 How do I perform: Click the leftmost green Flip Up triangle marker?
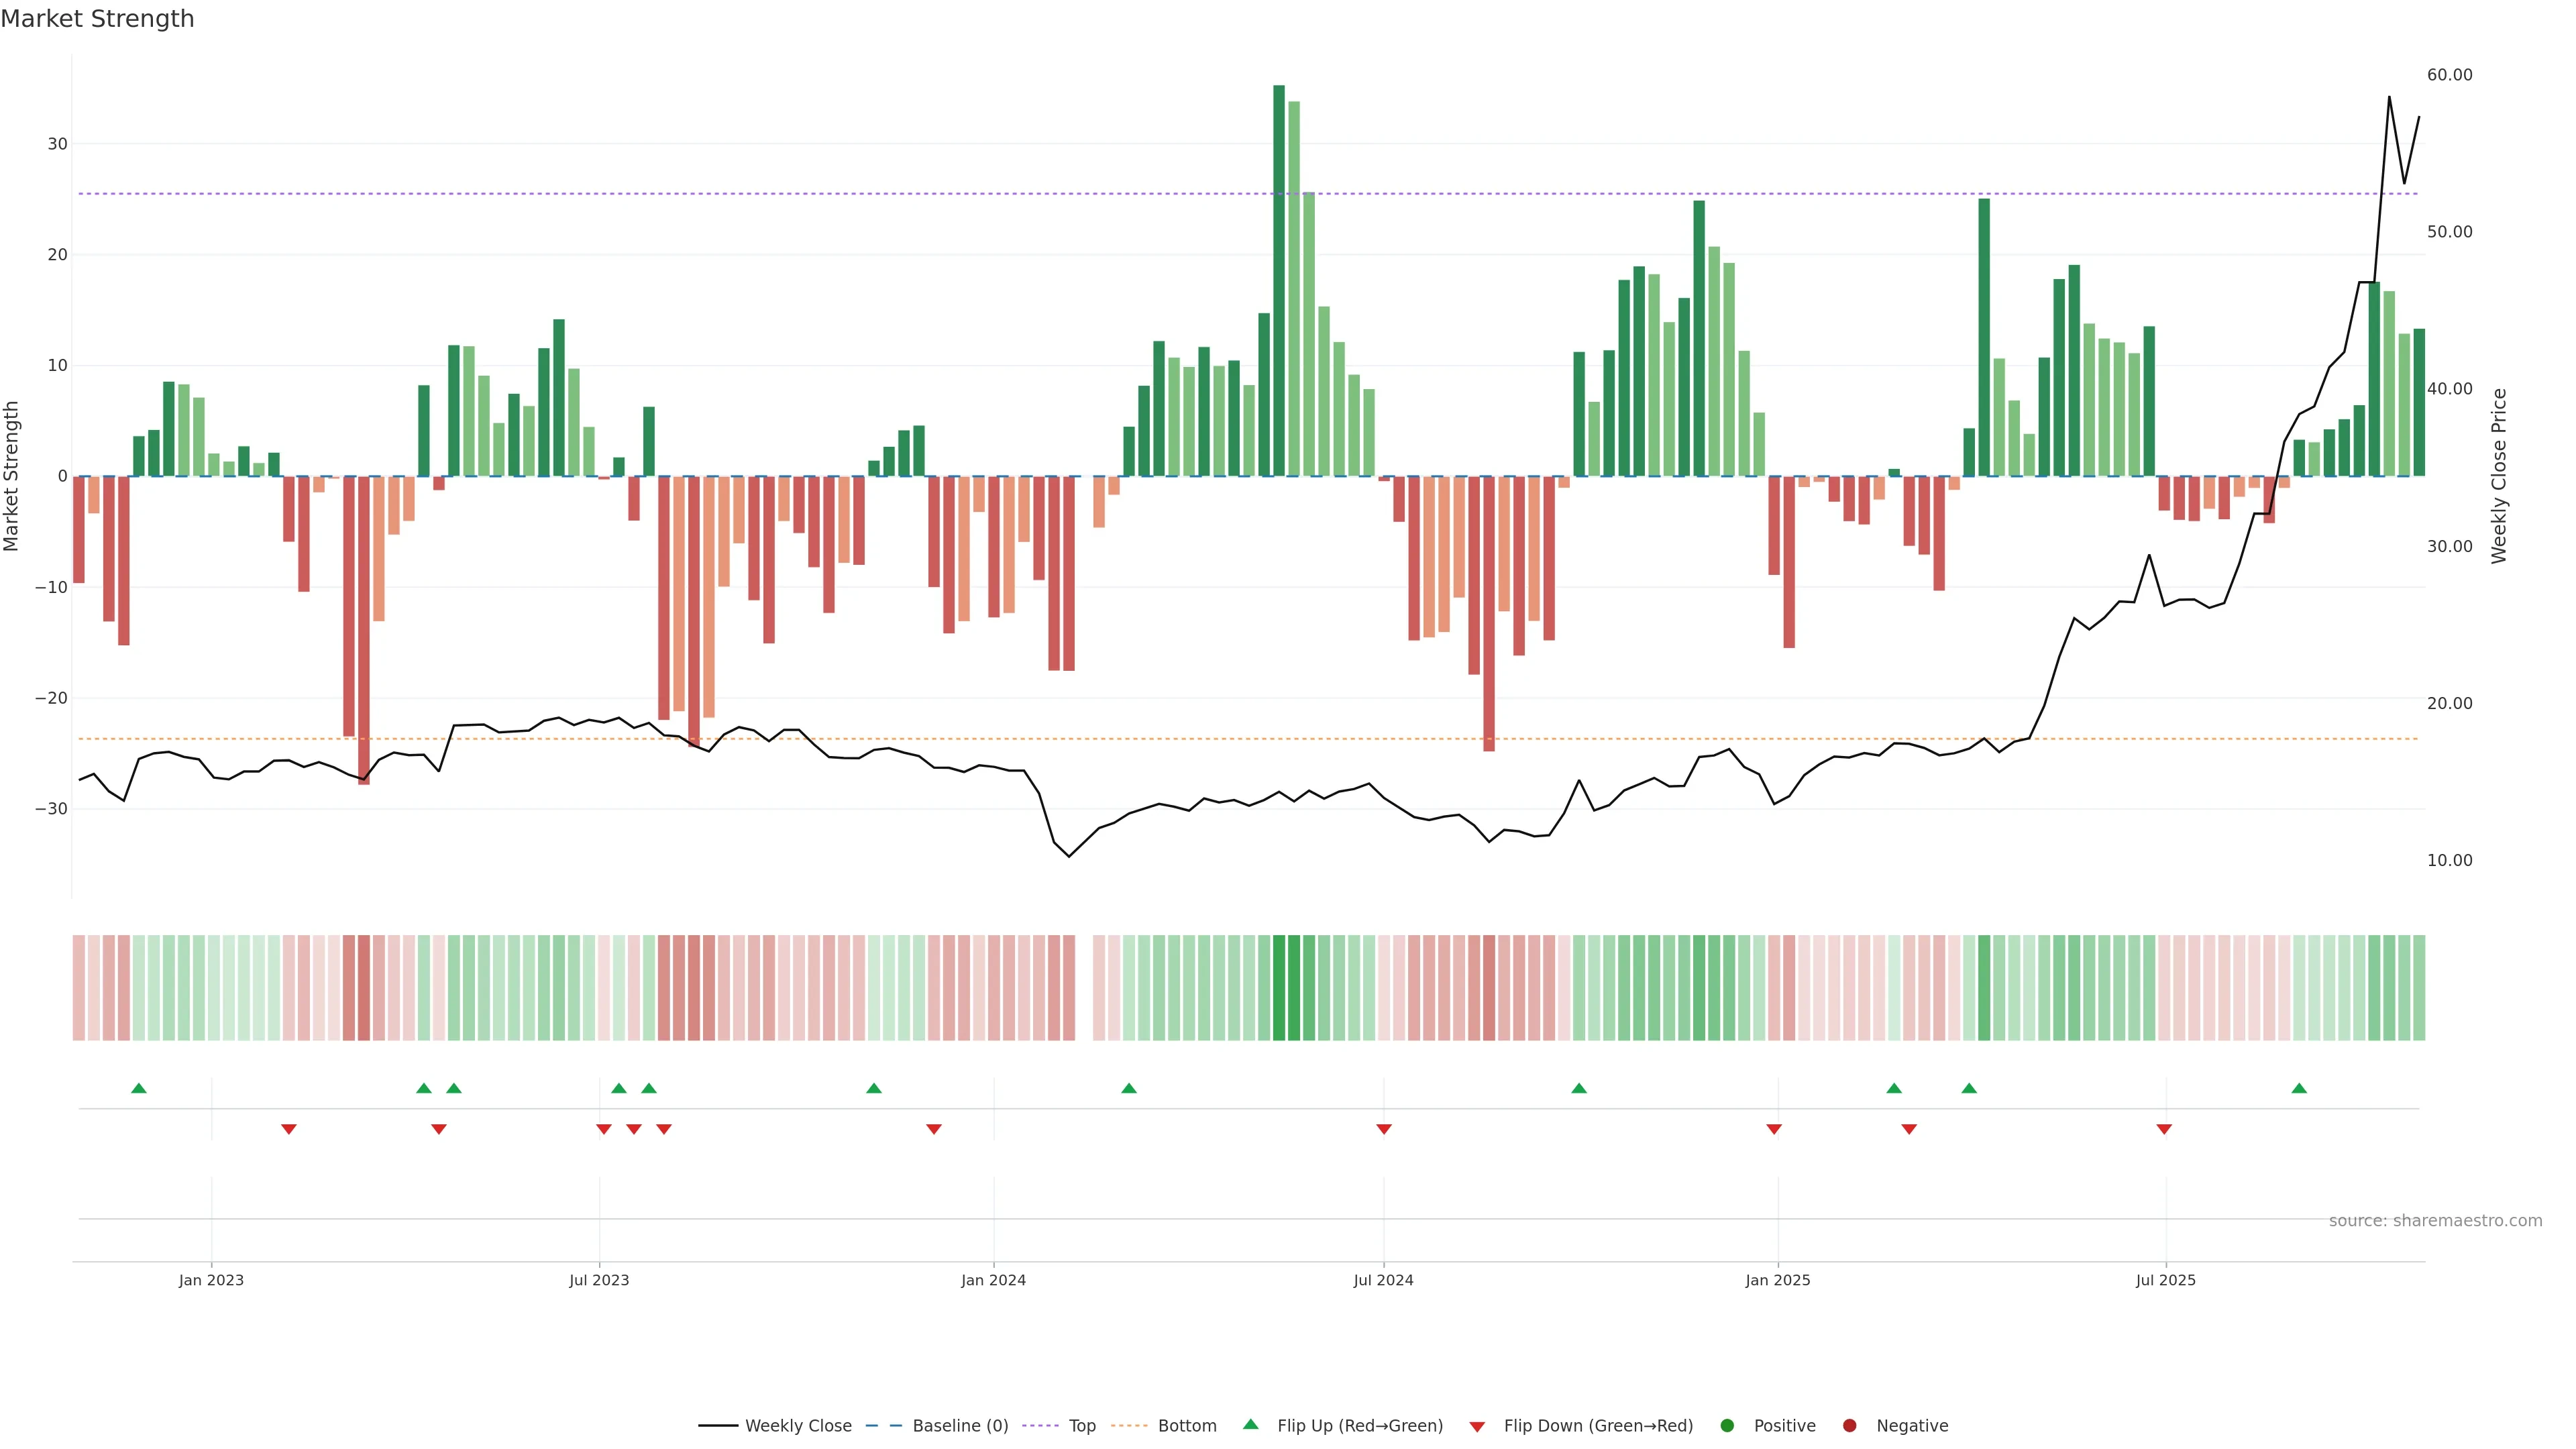click(x=139, y=1088)
